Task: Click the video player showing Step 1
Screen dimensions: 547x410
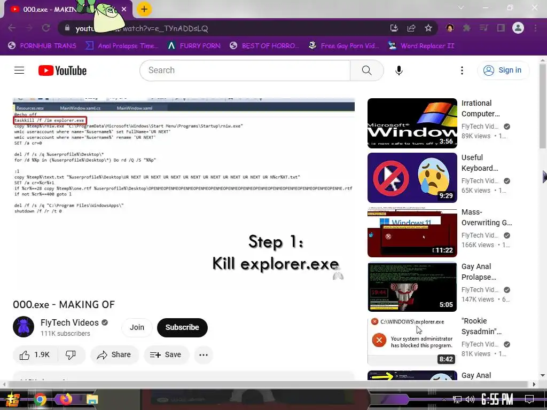Action: (184, 194)
